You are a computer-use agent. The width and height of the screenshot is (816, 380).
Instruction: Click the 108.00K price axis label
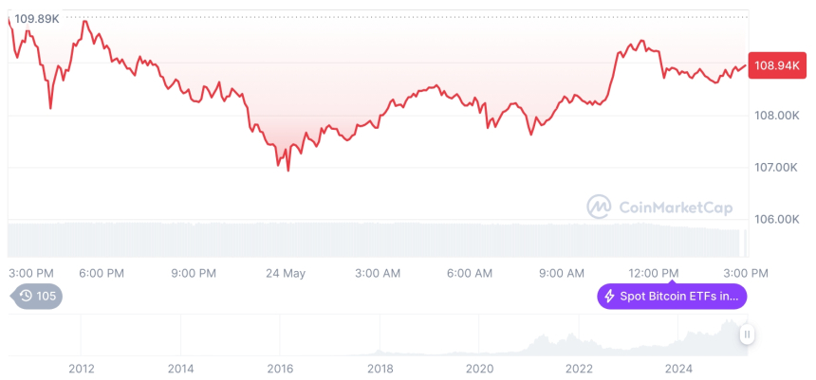click(776, 116)
